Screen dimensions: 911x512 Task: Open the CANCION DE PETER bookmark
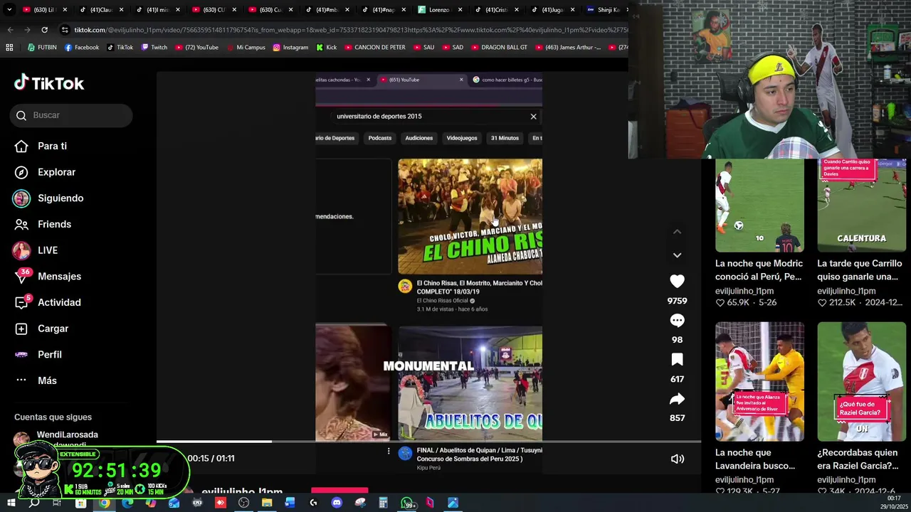(x=374, y=48)
